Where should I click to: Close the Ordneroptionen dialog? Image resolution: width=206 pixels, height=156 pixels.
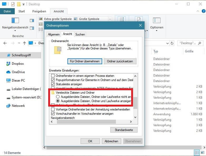[x=140, y=25]
